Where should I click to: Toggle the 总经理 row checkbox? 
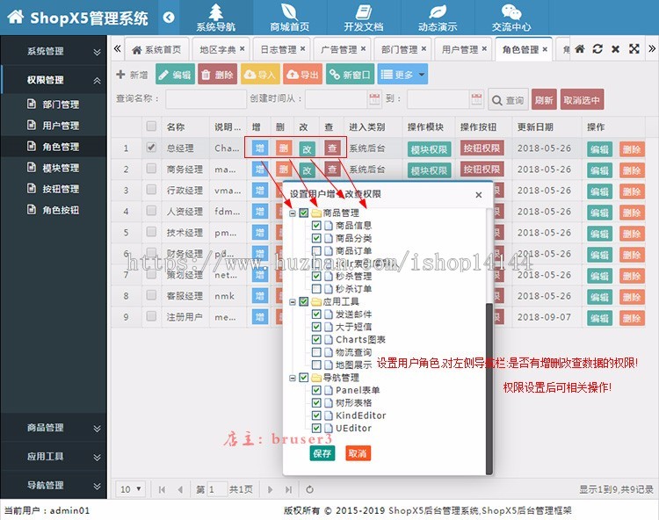[x=151, y=148]
